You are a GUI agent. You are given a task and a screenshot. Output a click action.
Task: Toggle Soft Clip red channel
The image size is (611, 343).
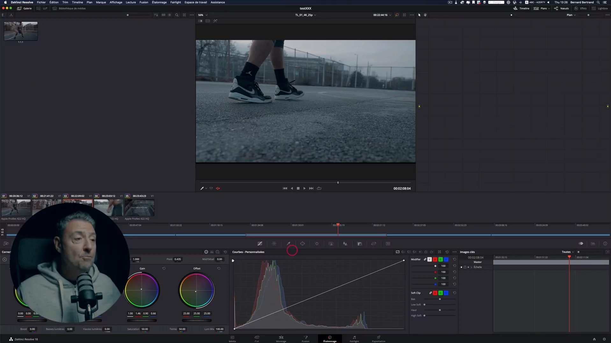click(435, 293)
